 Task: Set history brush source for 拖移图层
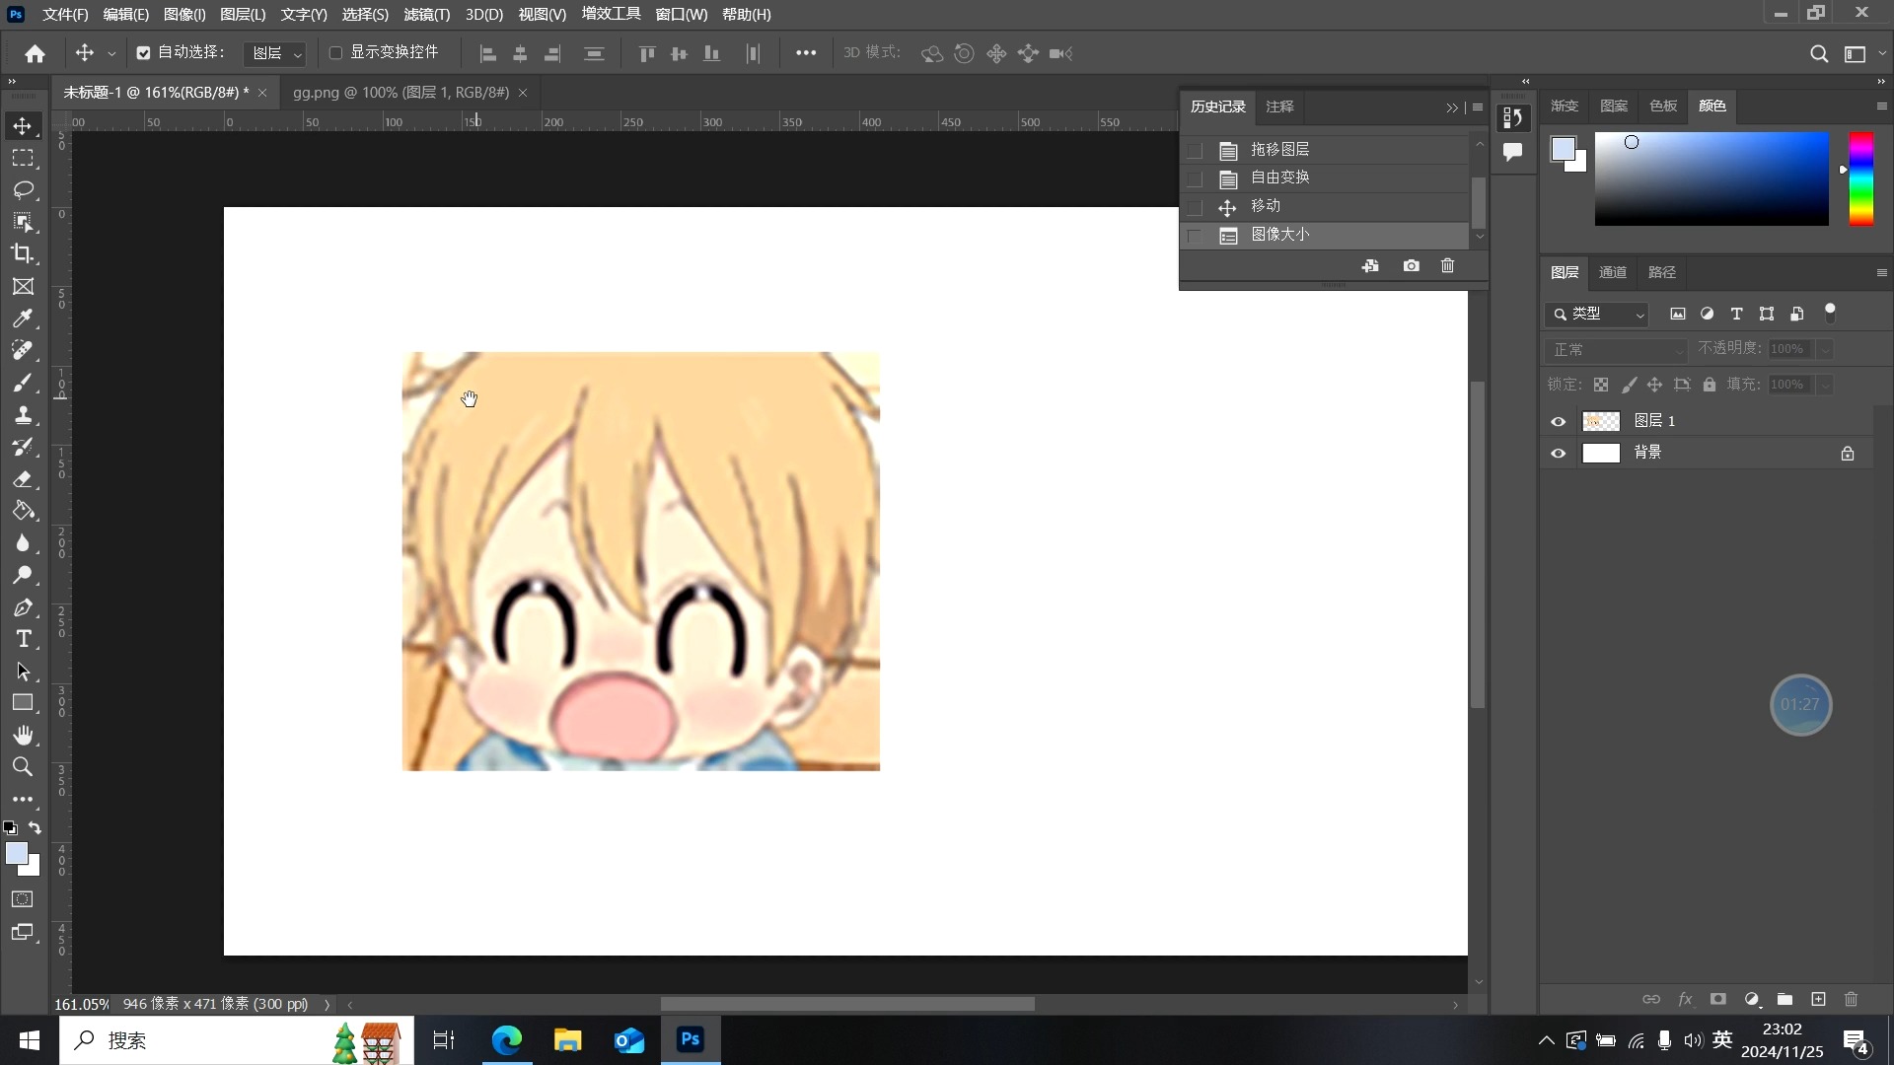tap(1196, 151)
